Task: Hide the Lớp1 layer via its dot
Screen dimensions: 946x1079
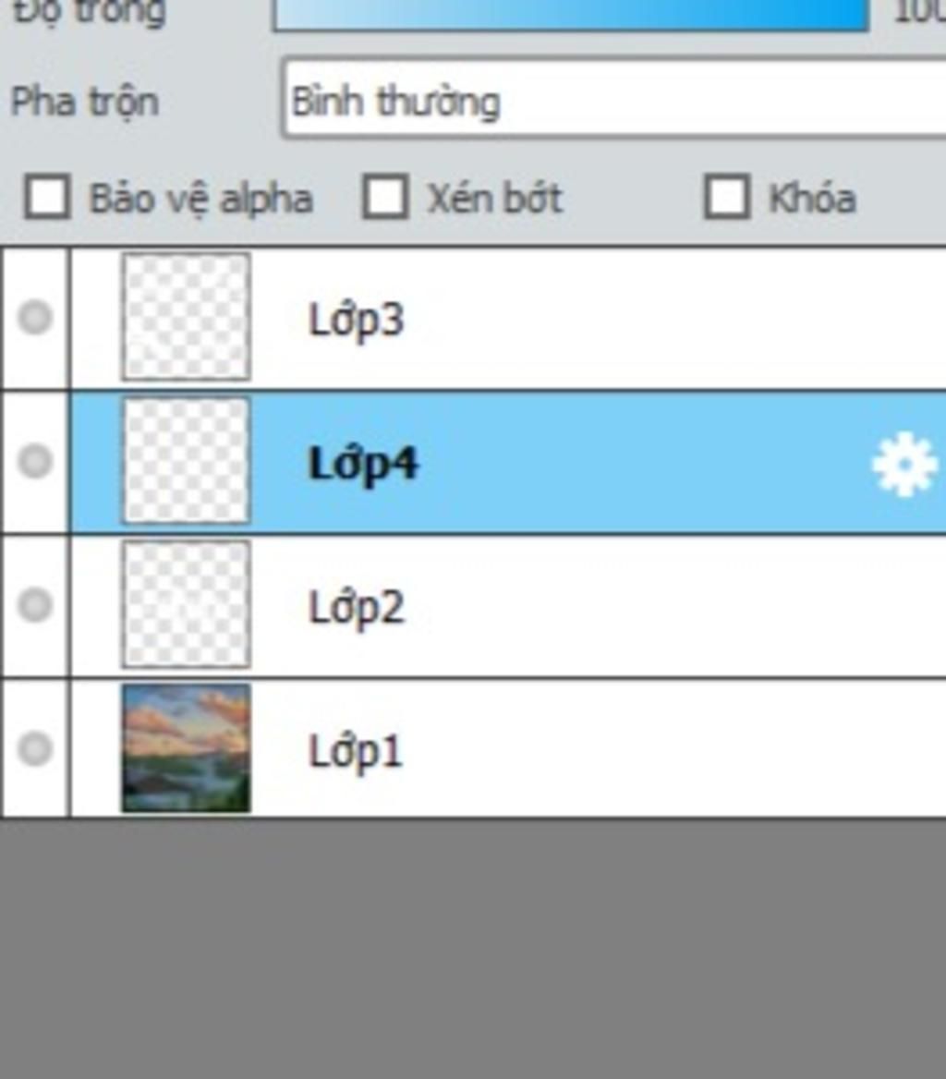Action: pyautogui.click(x=35, y=748)
